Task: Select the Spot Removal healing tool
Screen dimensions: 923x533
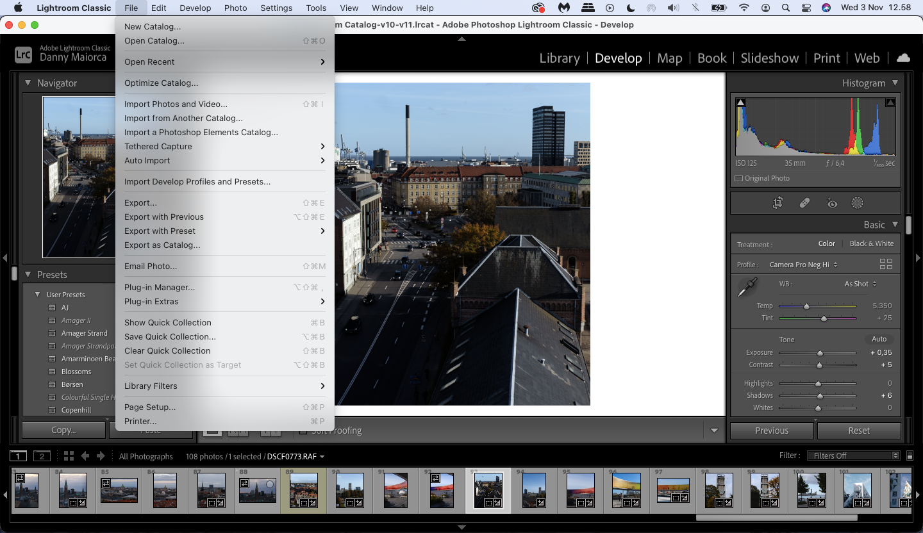Action: 804,203
